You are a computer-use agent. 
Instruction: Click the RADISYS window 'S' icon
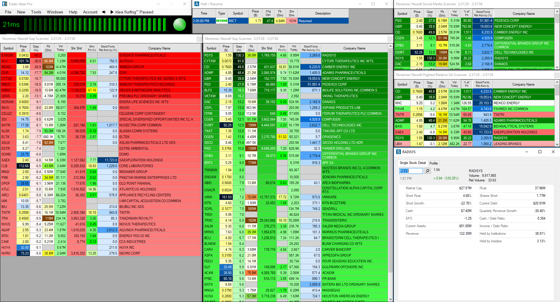[399, 152]
